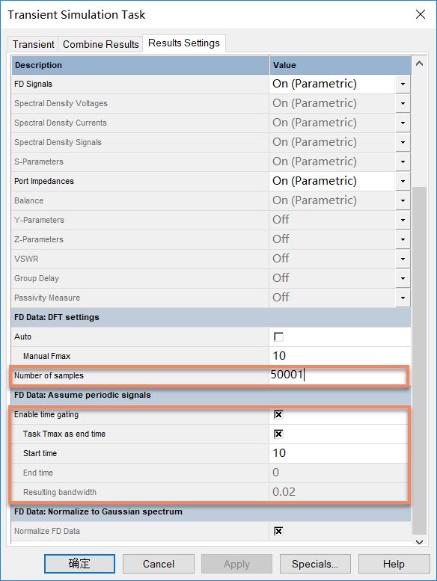The image size is (437, 581).
Task: Click the Manual Fmax value field
Action: (x=340, y=356)
